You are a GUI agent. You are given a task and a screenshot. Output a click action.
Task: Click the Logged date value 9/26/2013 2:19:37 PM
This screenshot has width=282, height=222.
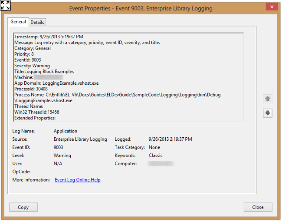coord(171,139)
